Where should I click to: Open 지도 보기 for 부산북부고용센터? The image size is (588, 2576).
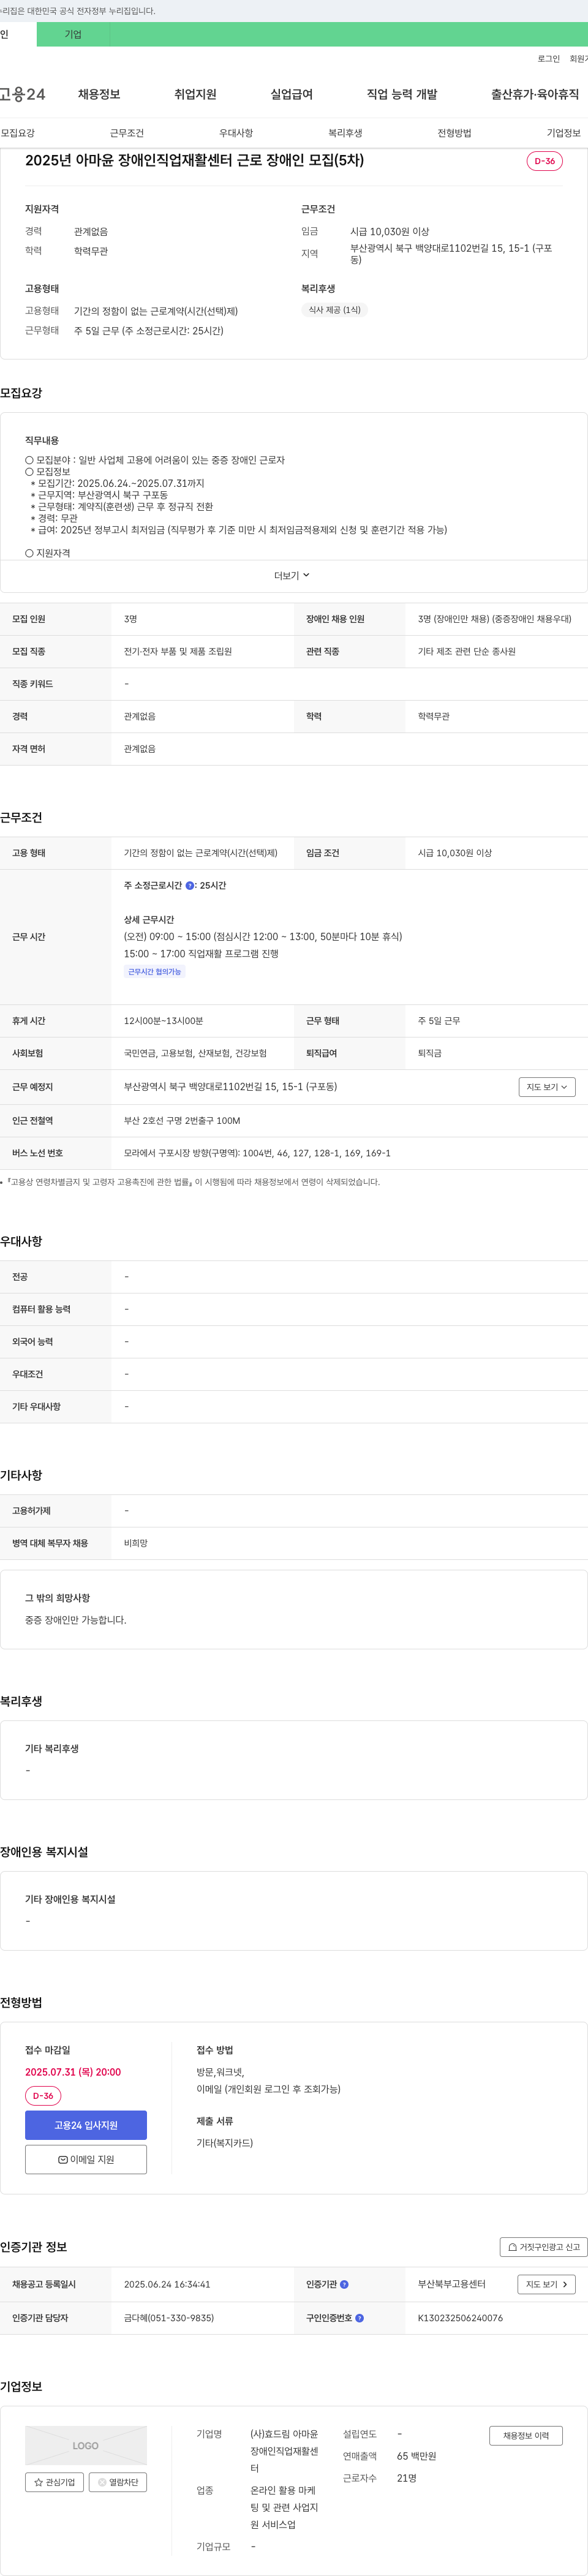(x=546, y=2284)
